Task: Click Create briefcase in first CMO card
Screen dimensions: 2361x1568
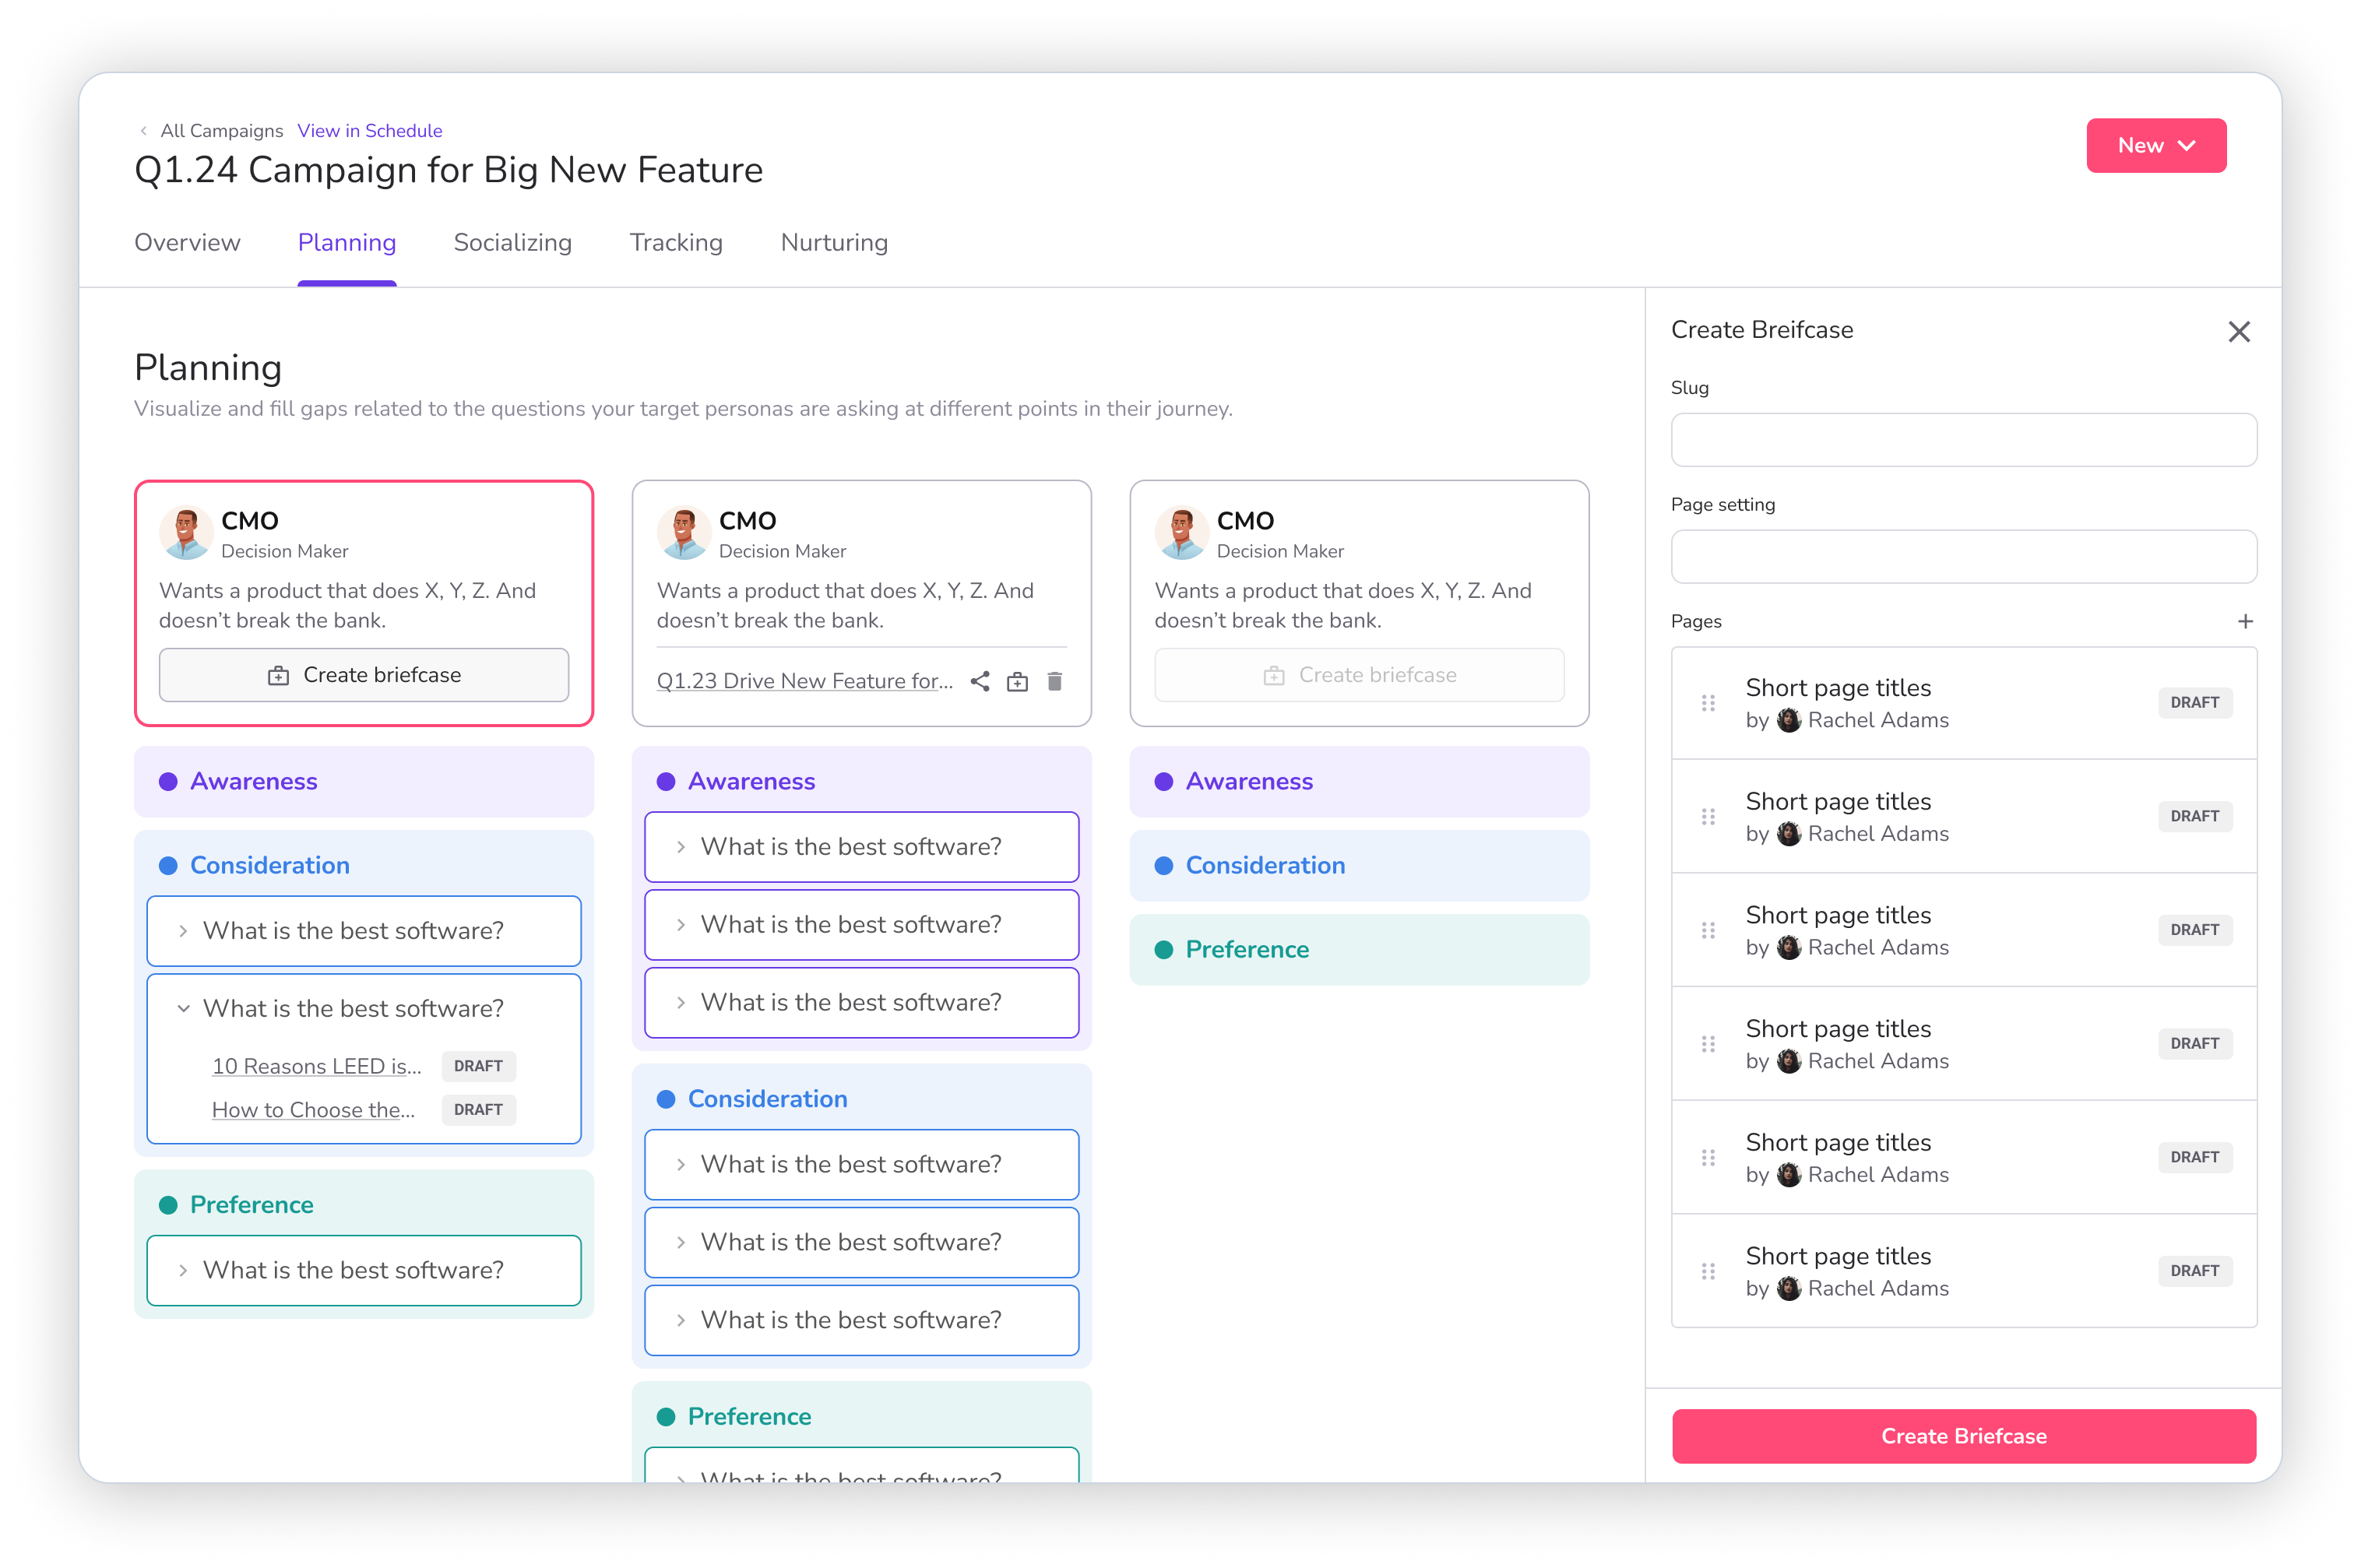Action: (364, 675)
